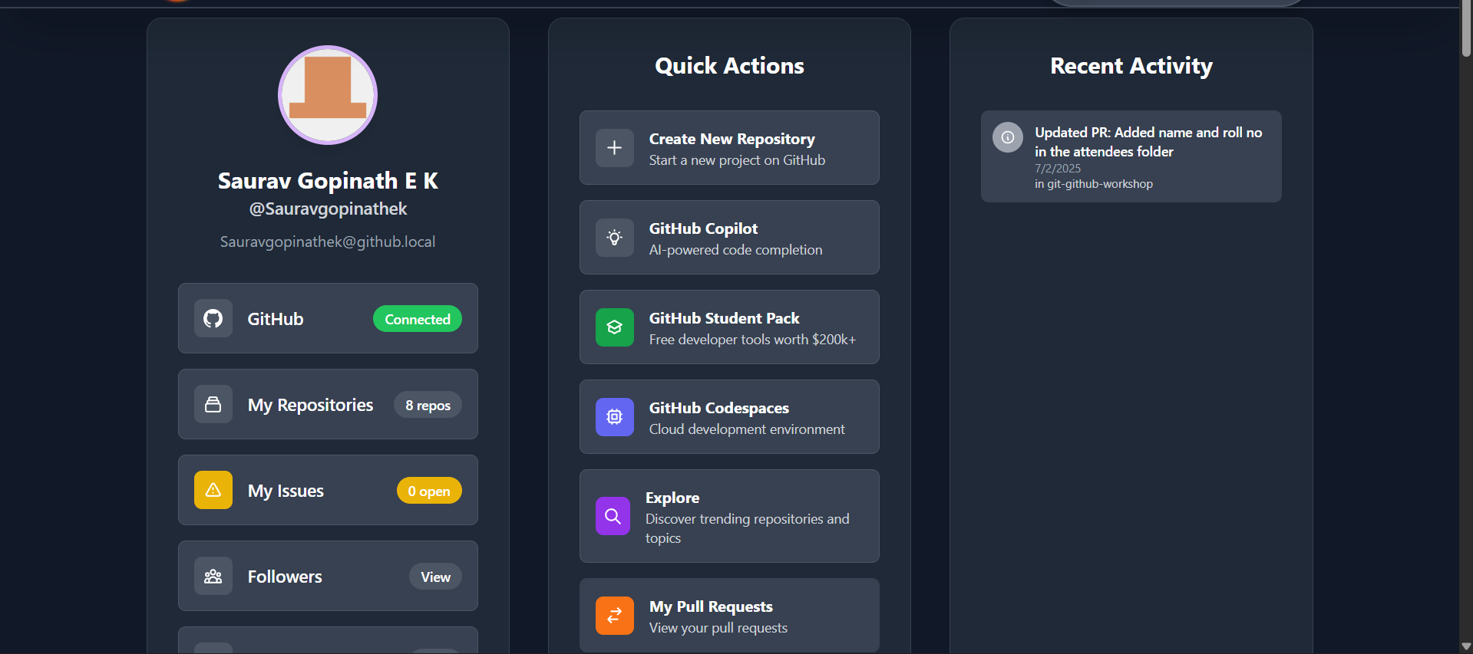Click the Updated PR activity entry title
Image resolution: width=1473 pixels, height=654 pixels.
point(1148,142)
